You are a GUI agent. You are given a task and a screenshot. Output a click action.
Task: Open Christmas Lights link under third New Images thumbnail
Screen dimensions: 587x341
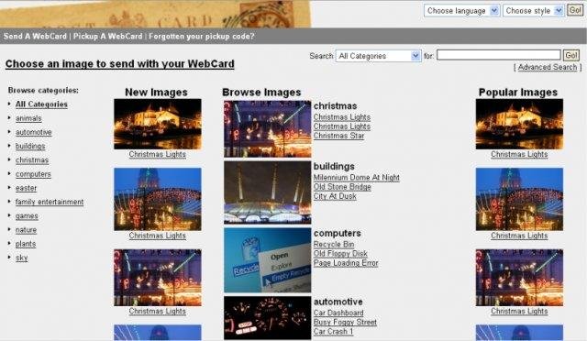[157, 311]
